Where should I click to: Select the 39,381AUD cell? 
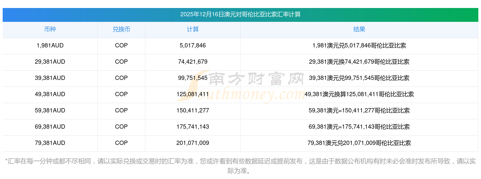[x=50, y=78]
